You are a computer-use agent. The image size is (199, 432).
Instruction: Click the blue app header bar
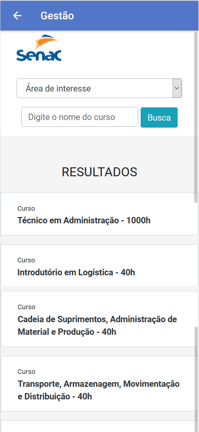(115, 16)
